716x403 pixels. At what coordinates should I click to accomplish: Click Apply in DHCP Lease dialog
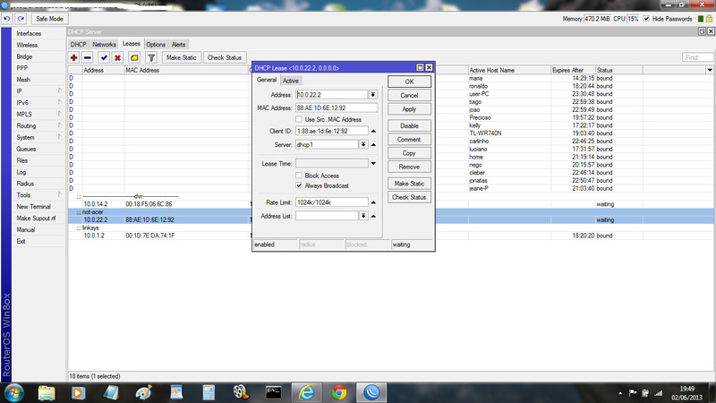tap(409, 109)
